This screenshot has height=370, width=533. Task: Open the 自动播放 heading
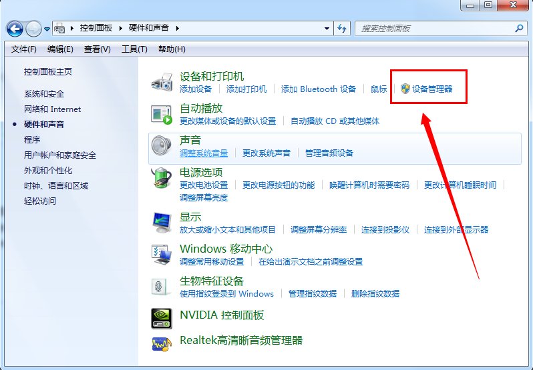(201, 109)
